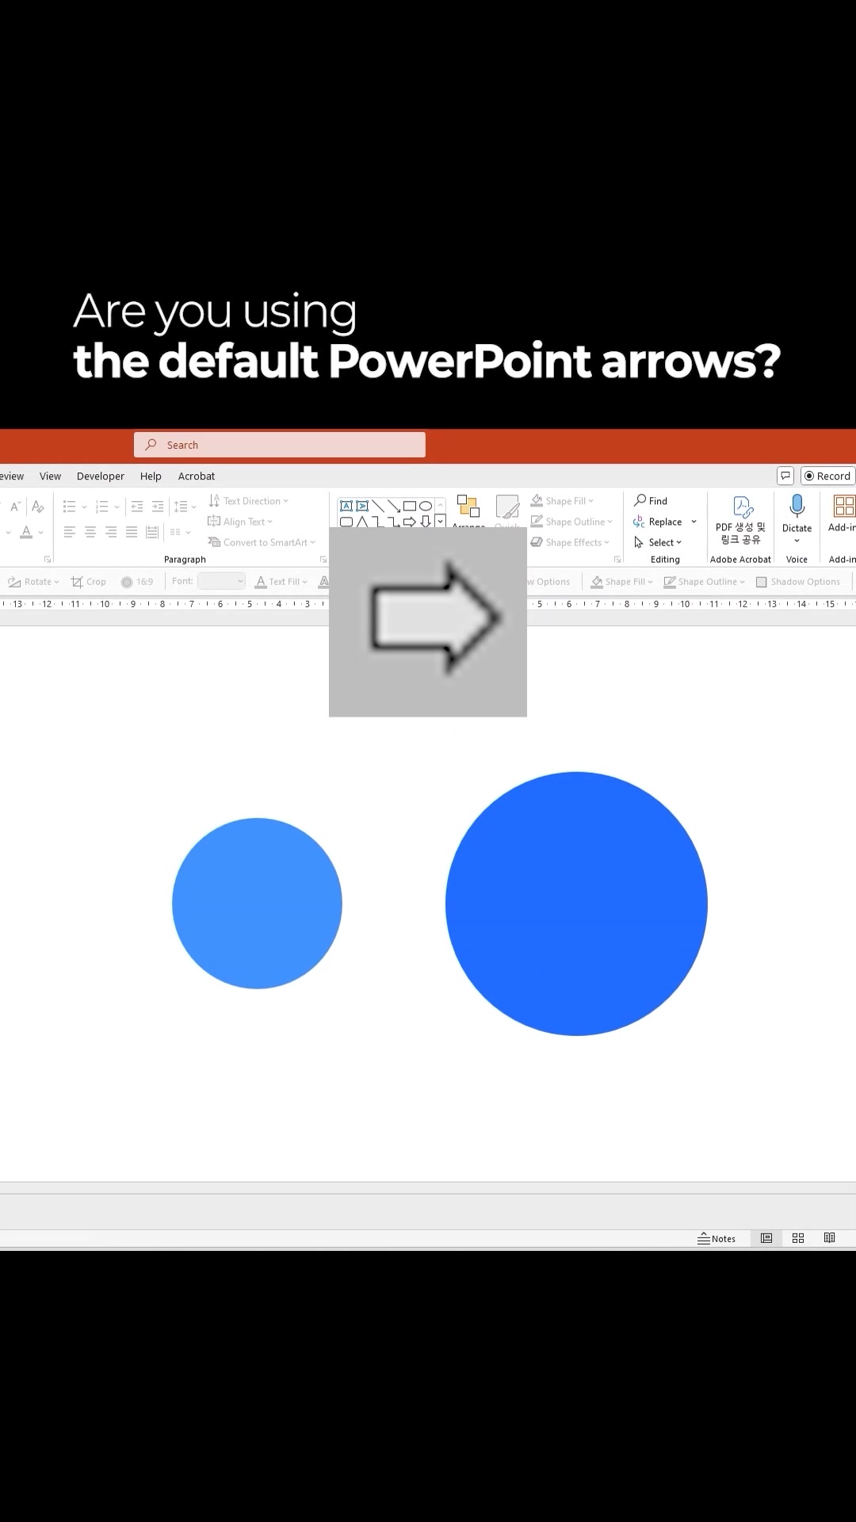Select the text box shape in gallery
856x1522 pixels.
tap(346, 506)
